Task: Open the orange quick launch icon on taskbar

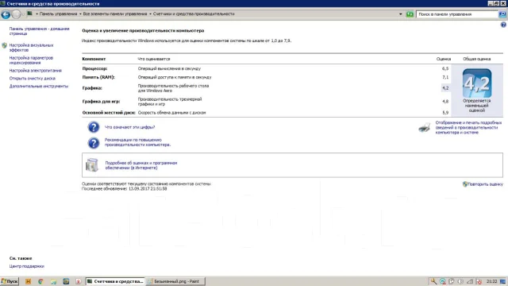Action: pos(29,281)
